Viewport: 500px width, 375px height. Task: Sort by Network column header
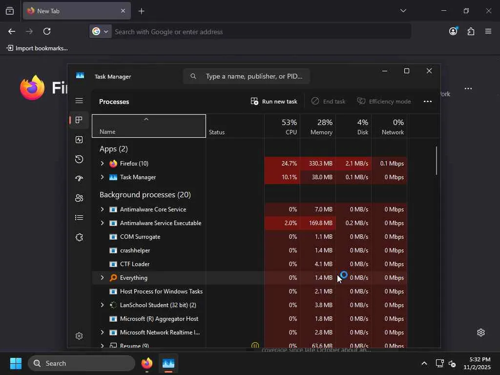389,126
